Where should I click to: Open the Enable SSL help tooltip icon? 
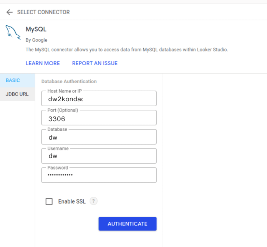click(x=93, y=201)
